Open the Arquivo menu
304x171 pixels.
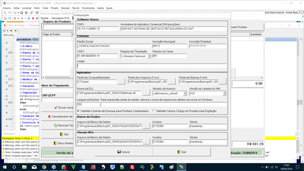(7, 8)
